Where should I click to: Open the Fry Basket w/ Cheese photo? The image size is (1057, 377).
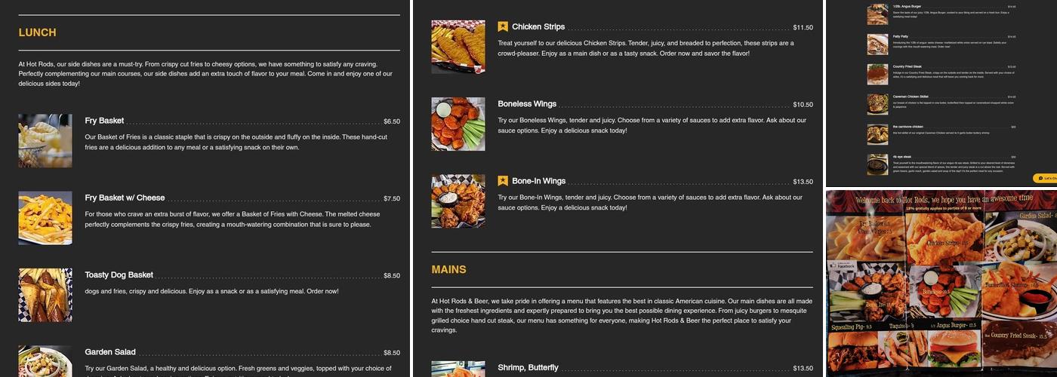[45, 218]
